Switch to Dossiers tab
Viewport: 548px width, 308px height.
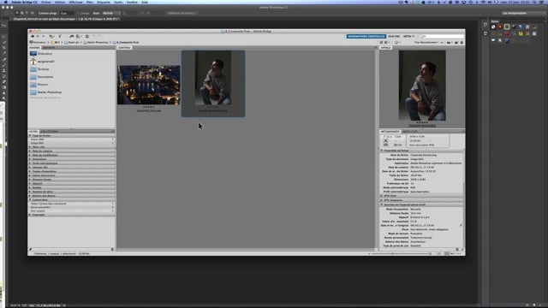point(49,48)
